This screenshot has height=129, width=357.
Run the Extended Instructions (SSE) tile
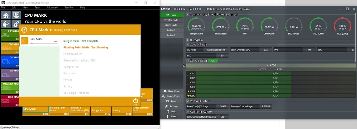pyautogui.click(x=80, y=111)
